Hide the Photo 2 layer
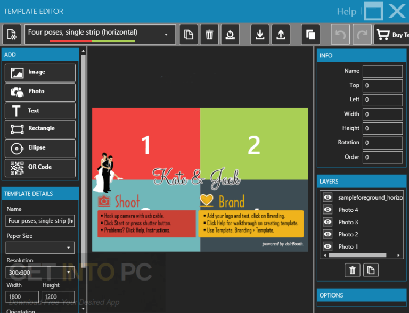409x313 pixels. [328, 234]
